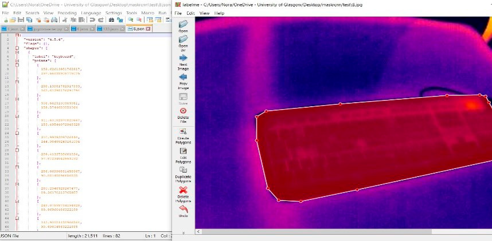Collapse the fold marker at line 20
This screenshot has height=241, width=492.
[x=17, y=116]
